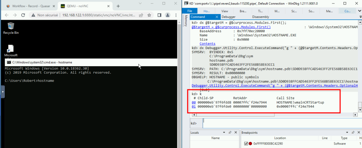Open the browser tab search dropdown
The height and width of the screenshot is (148, 362).
pos(140,3)
